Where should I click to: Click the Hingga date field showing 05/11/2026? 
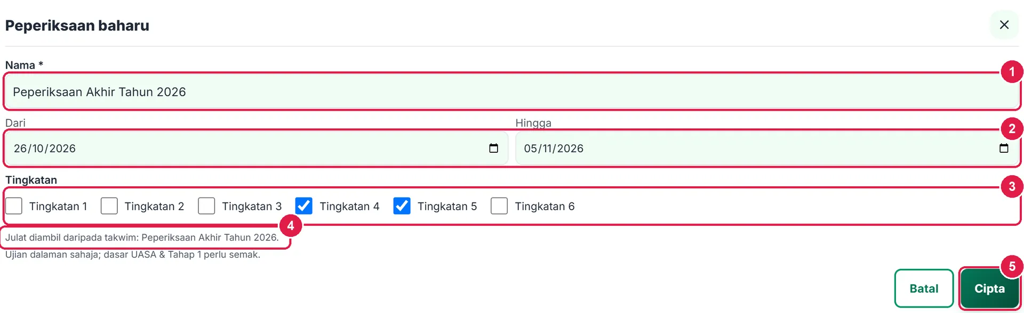point(767,149)
